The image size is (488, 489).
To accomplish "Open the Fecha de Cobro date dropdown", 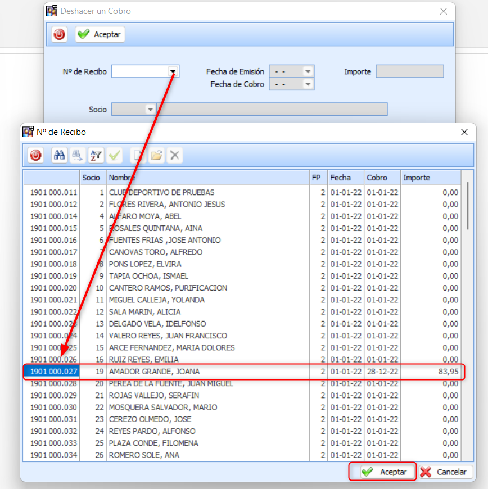I will (308, 84).
